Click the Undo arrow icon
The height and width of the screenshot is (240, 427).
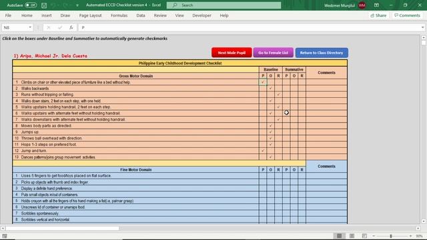coord(53,5)
